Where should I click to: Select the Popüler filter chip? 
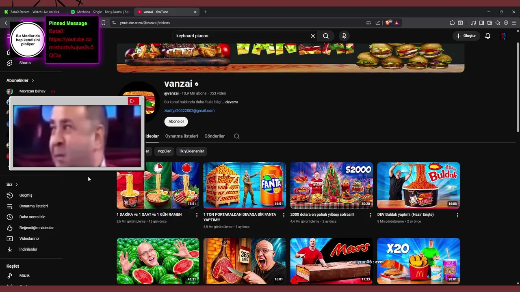point(164,151)
